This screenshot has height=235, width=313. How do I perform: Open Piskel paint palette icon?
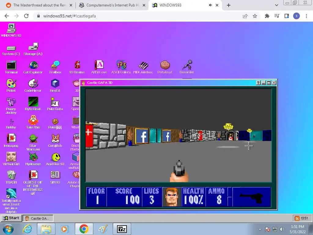pos(11,86)
